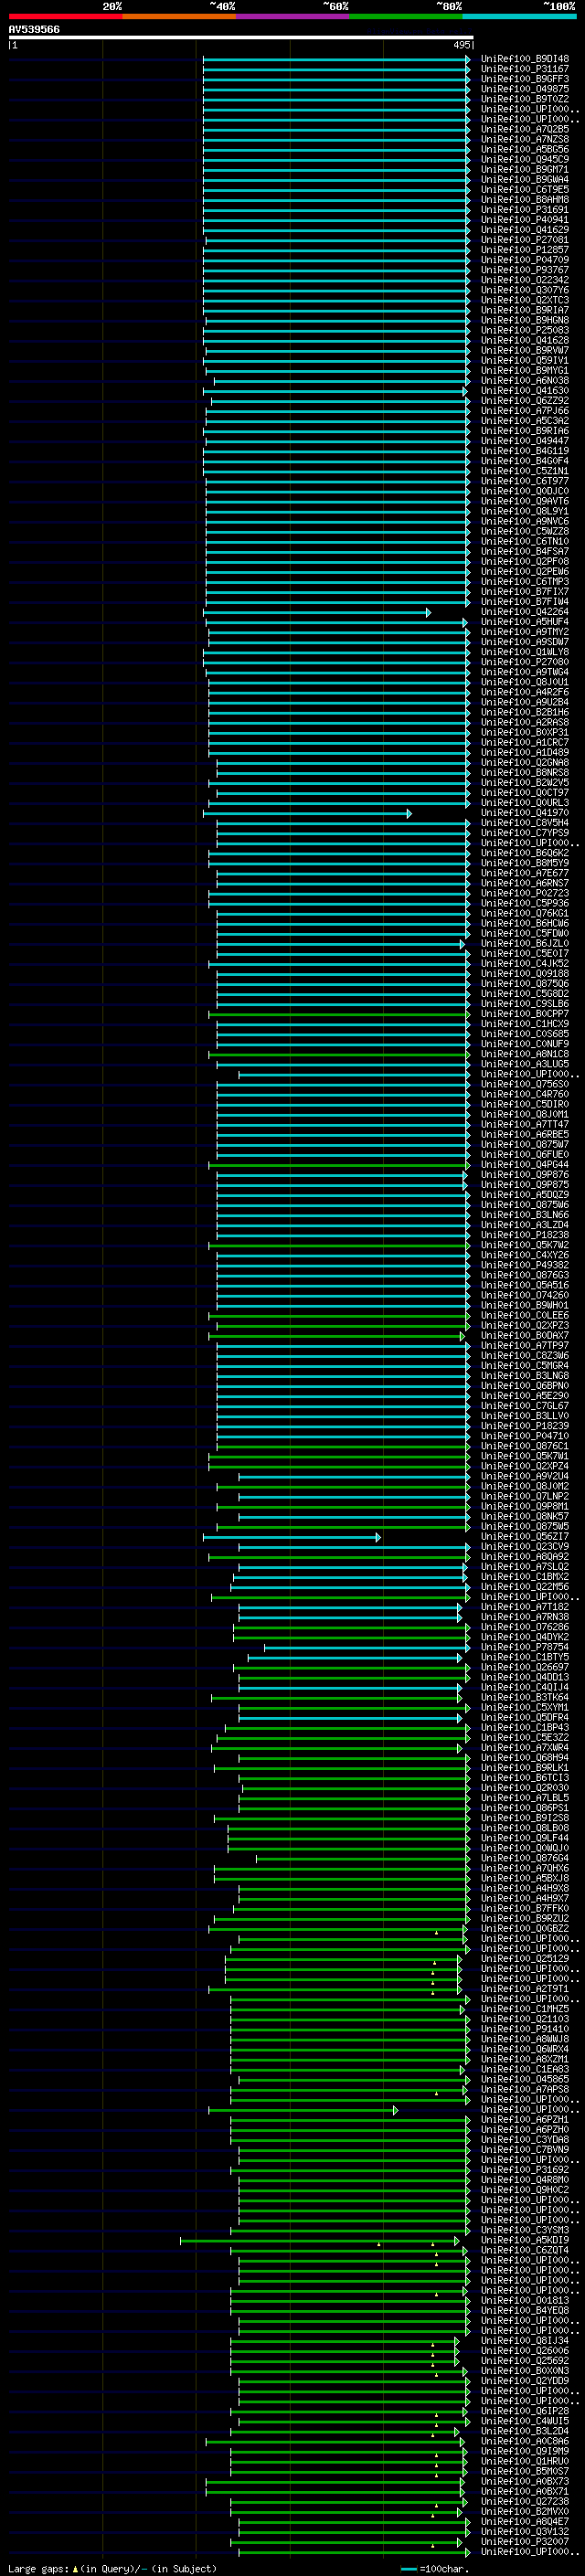Click hit label UniRef100_P40941

525,220
